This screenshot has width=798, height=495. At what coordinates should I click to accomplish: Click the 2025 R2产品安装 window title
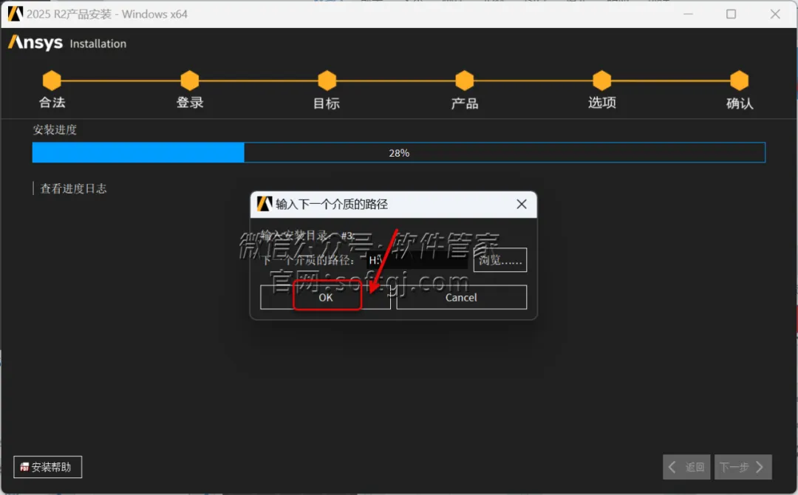[107, 14]
